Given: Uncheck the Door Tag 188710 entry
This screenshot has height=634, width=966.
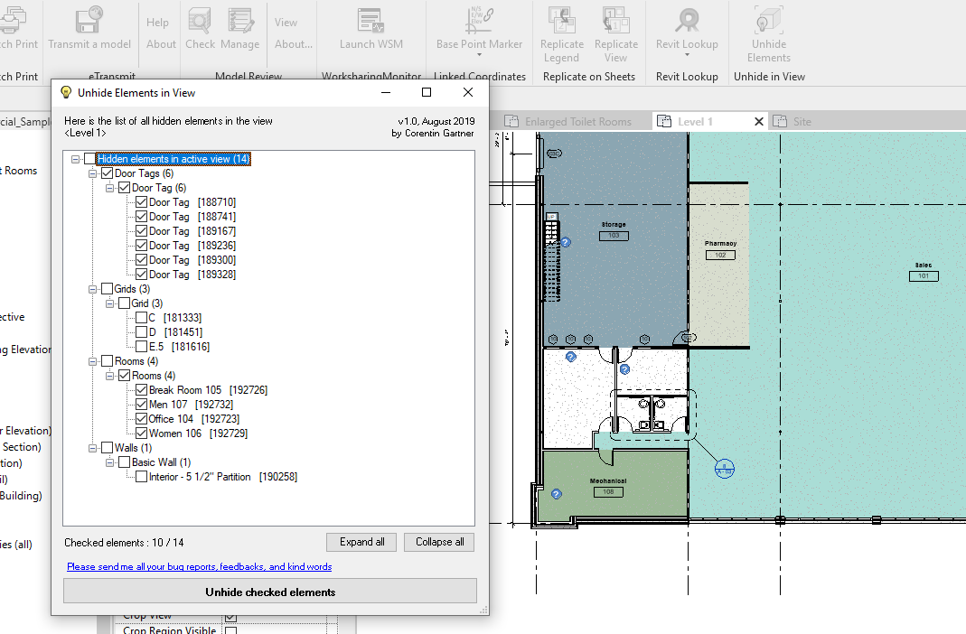Looking at the screenshot, I should click(141, 201).
